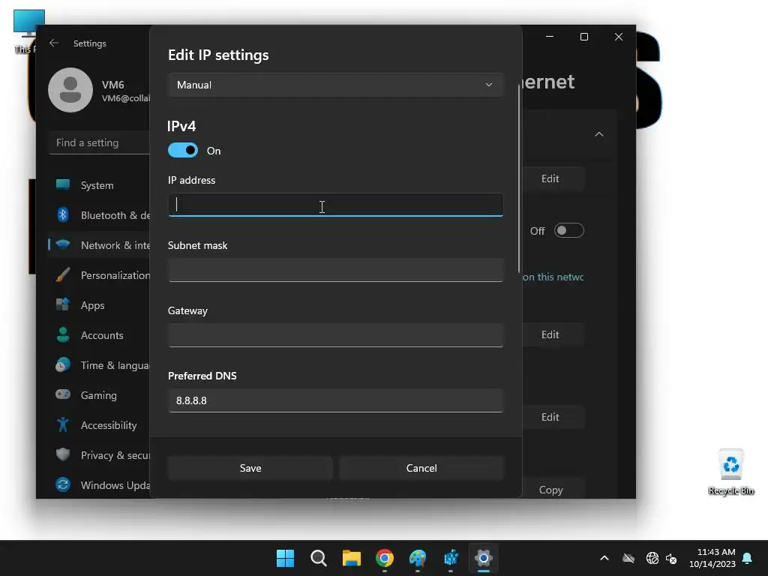Open the Recycle Bin desktop icon

coord(731,472)
